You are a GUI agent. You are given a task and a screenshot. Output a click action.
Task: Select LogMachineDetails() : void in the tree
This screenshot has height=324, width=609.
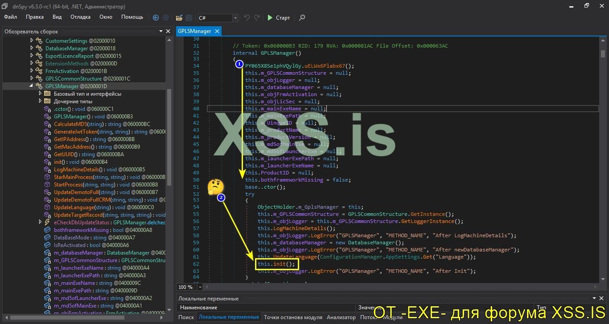[x=99, y=170]
